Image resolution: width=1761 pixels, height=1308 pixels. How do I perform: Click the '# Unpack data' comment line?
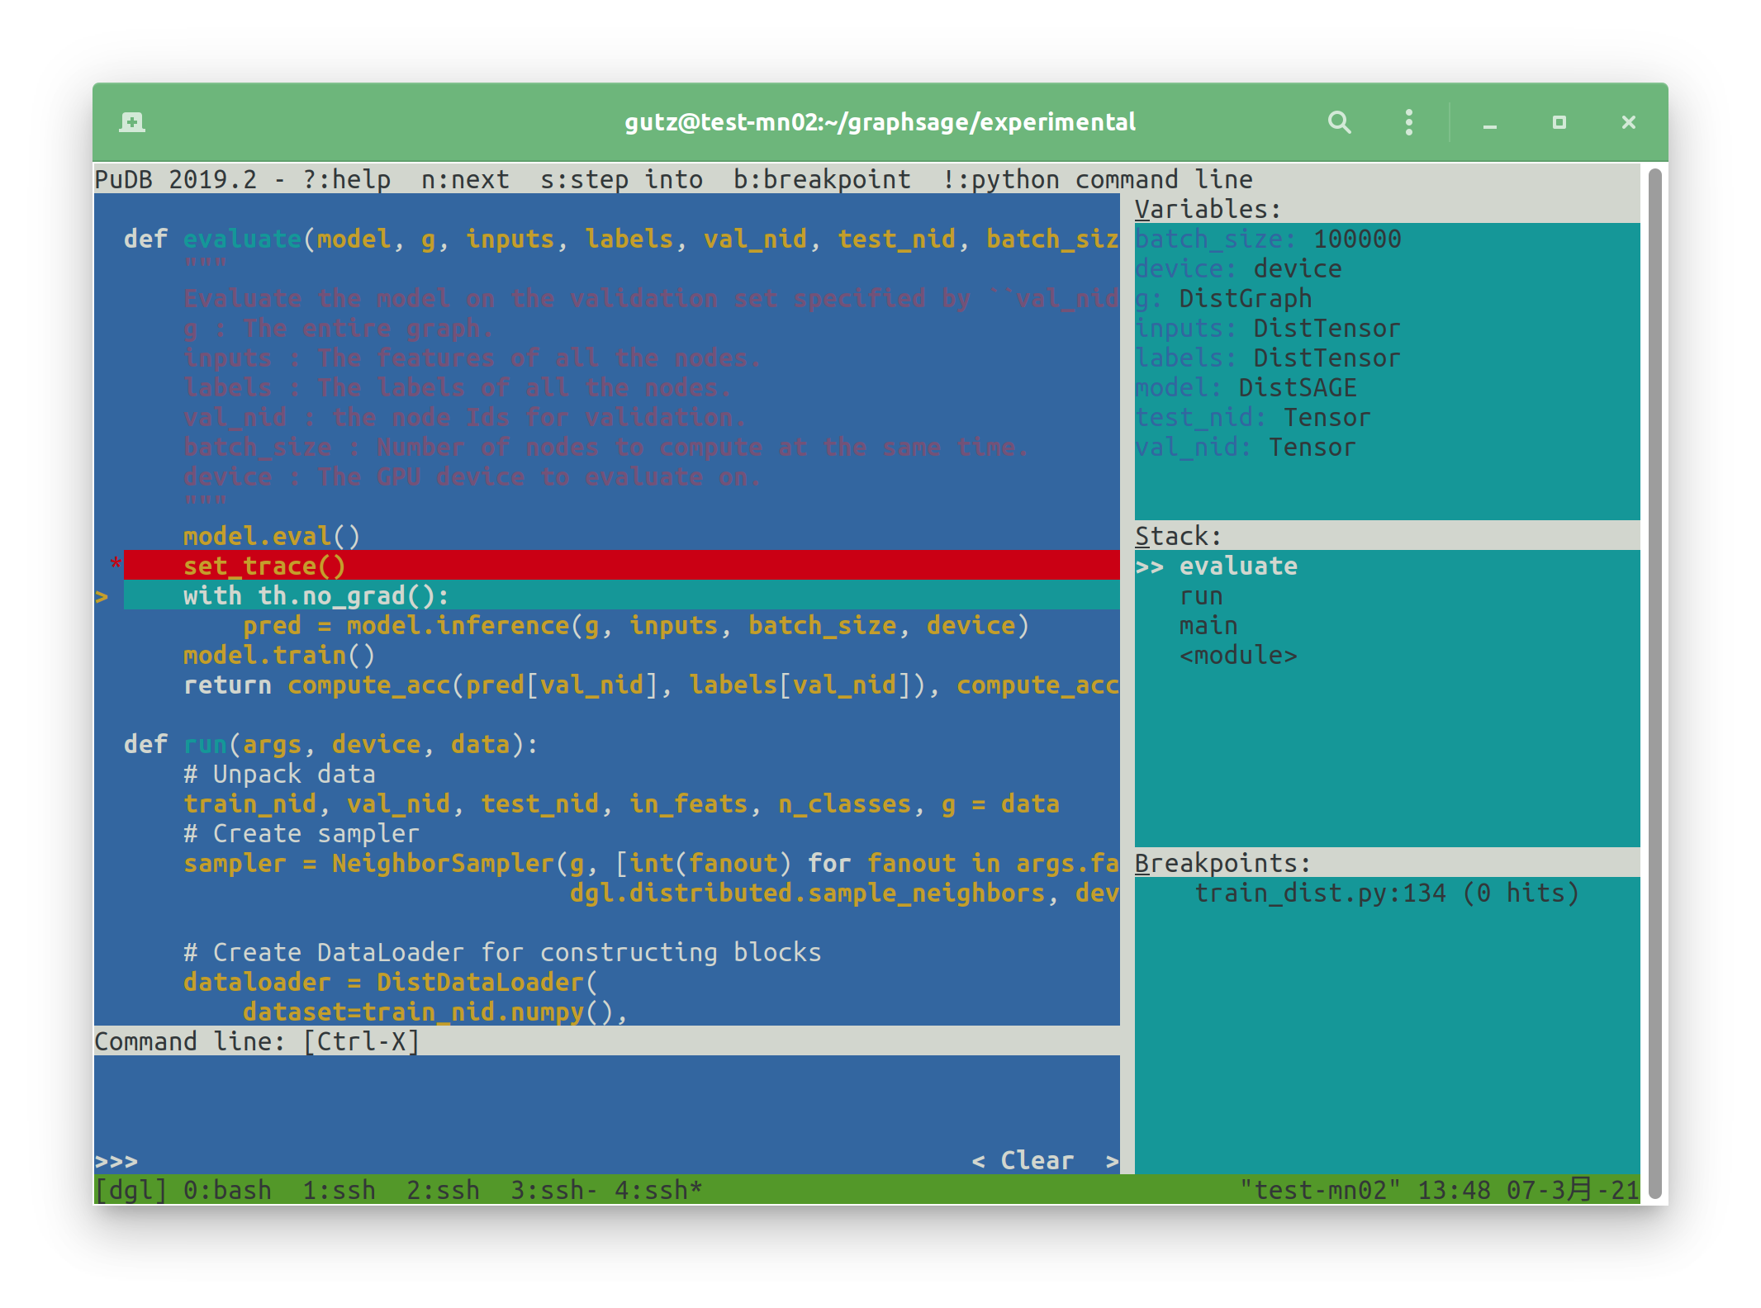(279, 774)
